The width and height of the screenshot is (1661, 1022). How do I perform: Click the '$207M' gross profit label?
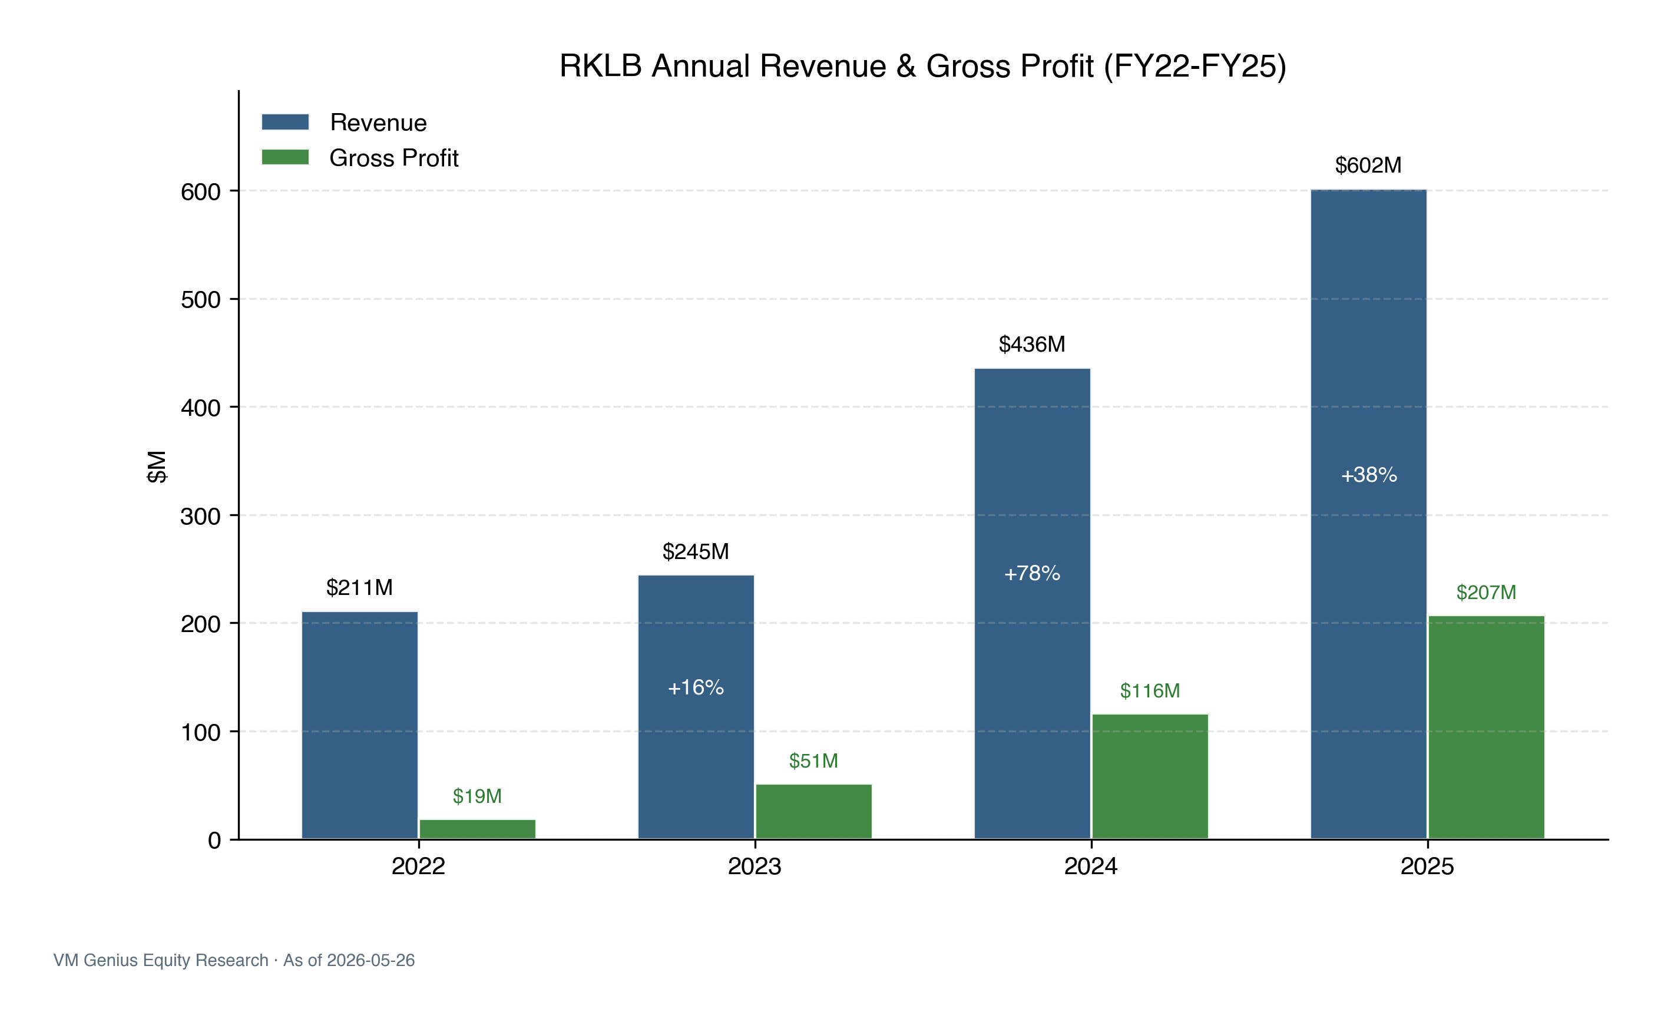coord(1487,592)
